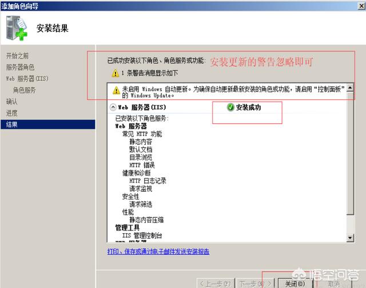Viewport: 366px width, 288px height.
Task: Click the 健康和诊断 heading
Action: 137,173
